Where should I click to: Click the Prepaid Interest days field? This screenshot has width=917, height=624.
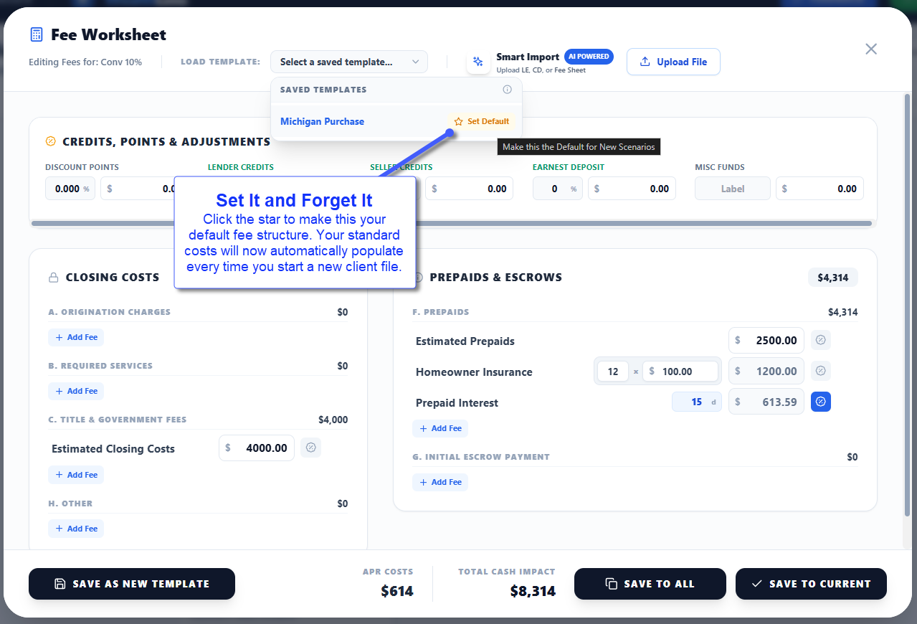click(x=697, y=402)
